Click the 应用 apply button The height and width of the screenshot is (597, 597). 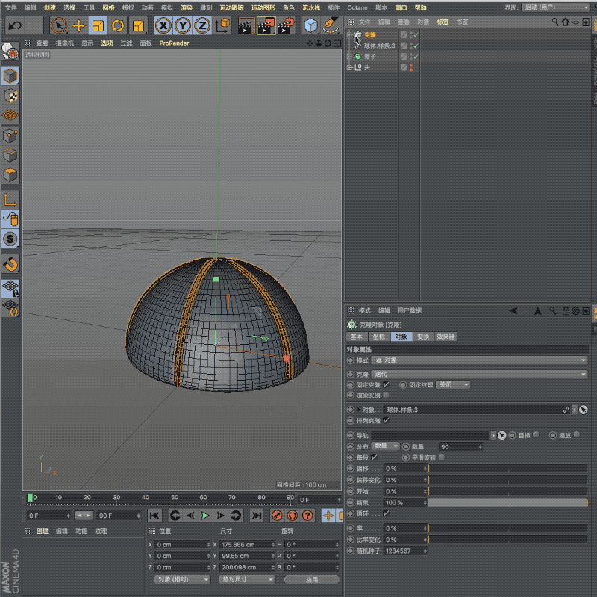[312, 580]
